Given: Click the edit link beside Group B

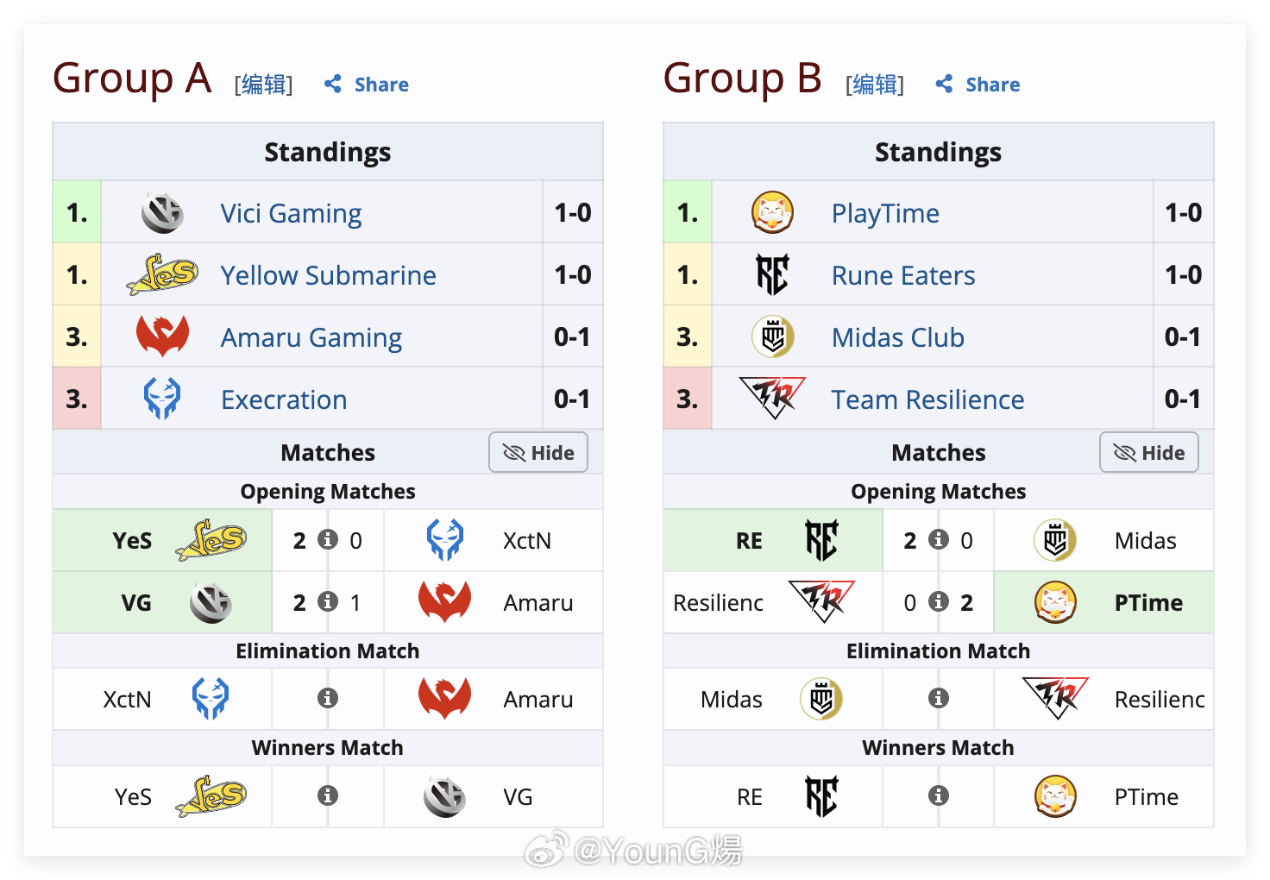Looking at the screenshot, I should (x=875, y=85).
